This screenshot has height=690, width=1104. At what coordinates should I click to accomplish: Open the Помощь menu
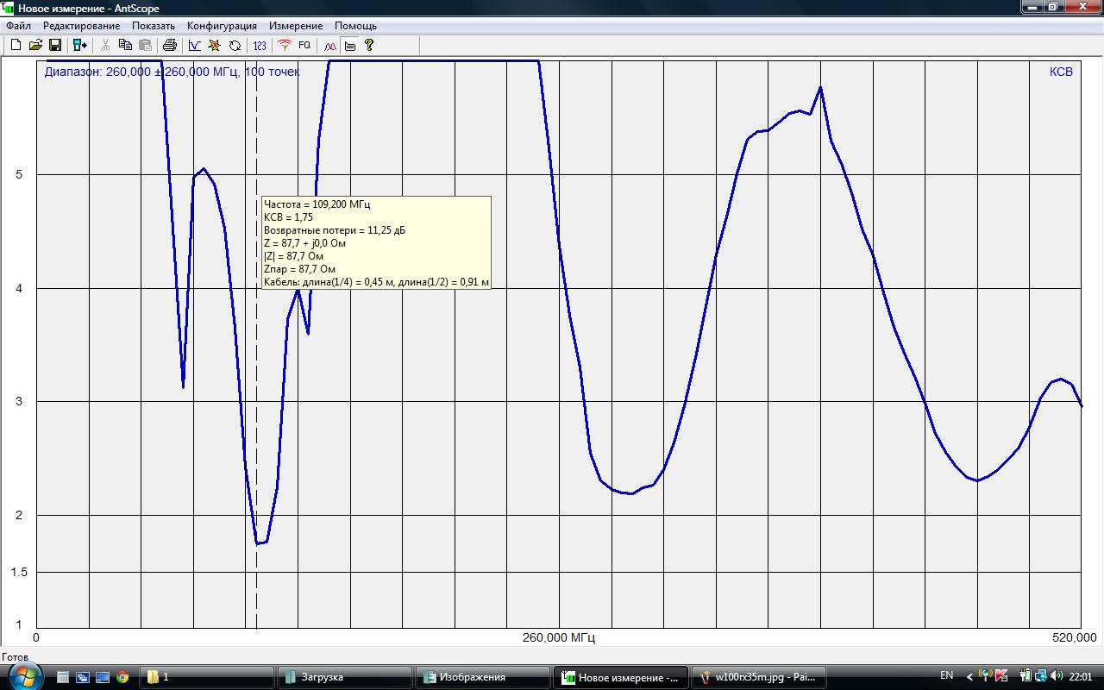point(355,26)
